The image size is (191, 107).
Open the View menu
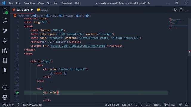coord(41,3)
